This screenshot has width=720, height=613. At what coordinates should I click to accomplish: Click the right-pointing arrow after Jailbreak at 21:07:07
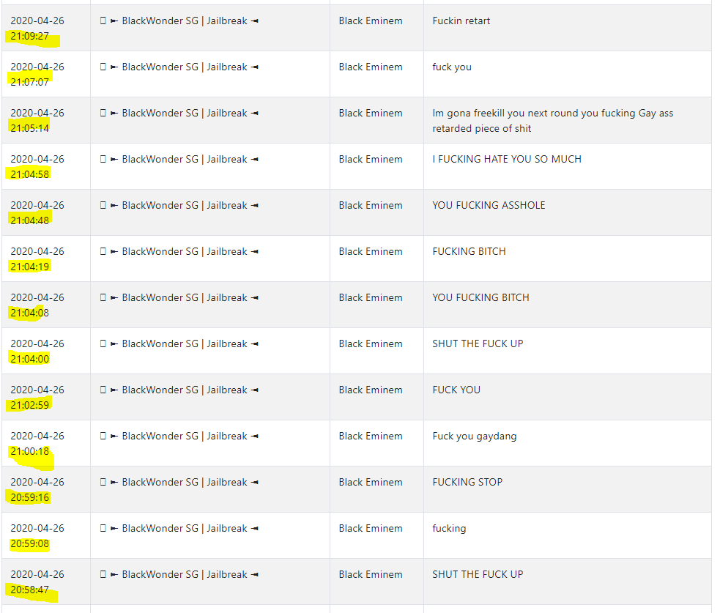click(x=255, y=67)
